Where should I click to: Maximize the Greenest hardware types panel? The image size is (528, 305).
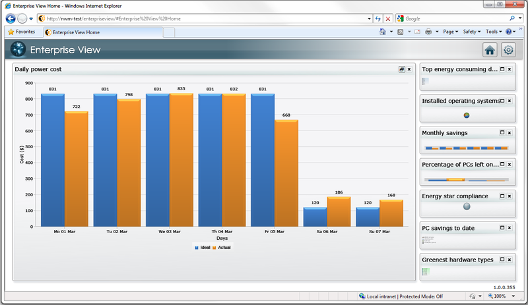[502, 260]
